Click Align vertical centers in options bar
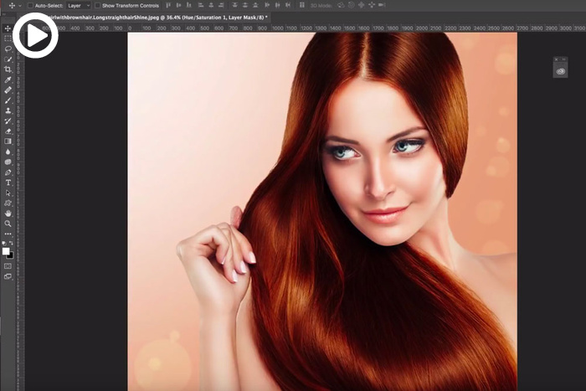The height and width of the screenshot is (391, 586). click(x=178, y=5)
